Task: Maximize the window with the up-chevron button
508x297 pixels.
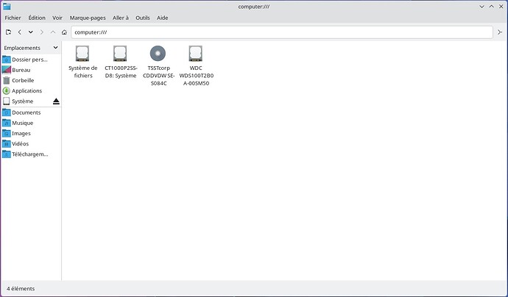Action: tap(492, 7)
